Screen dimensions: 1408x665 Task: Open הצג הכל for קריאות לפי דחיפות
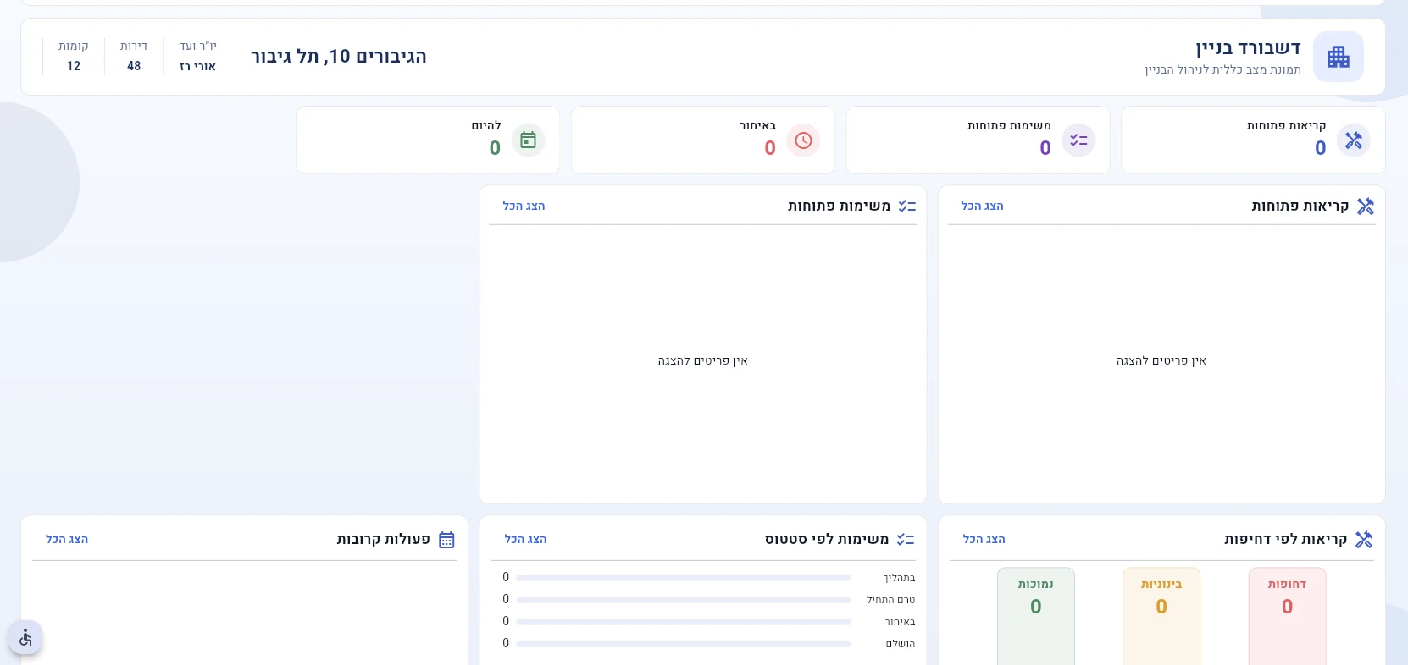[x=984, y=540]
